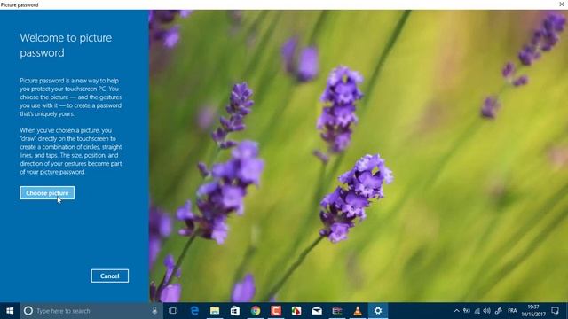
Task: Open the VLC media player taskbar icon
Action: pos(358,311)
